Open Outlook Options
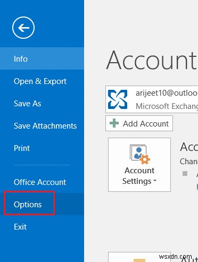The image size is (198, 262). (42, 204)
